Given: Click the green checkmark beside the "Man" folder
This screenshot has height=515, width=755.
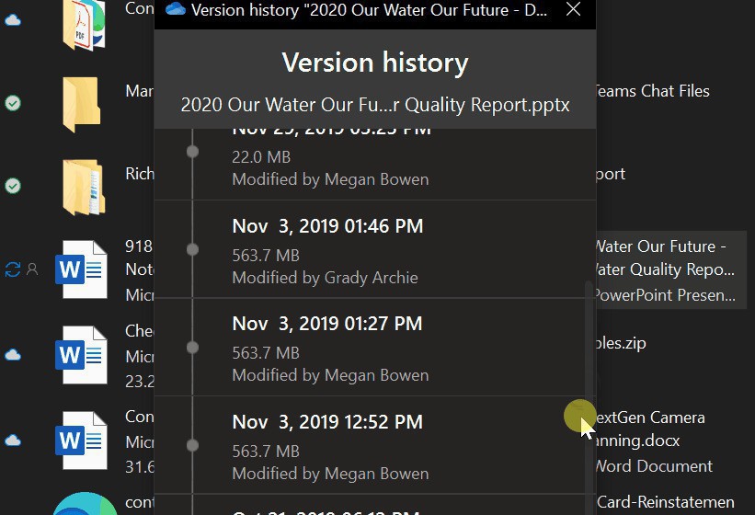Looking at the screenshot, I should (13, 104).
